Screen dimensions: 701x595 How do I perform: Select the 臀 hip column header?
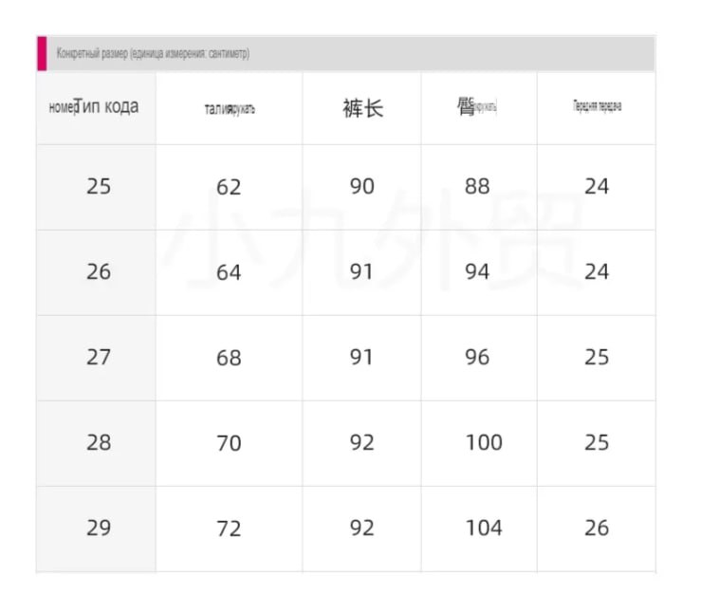(479, 108)
